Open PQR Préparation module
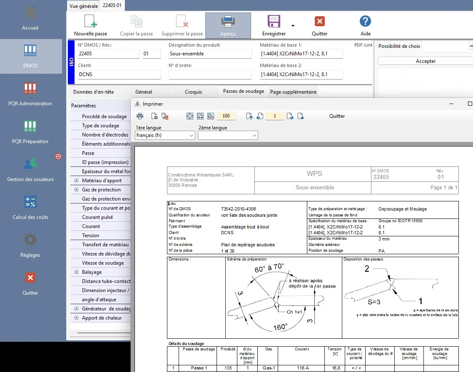The image size is (473, 372). coord(30,132)
